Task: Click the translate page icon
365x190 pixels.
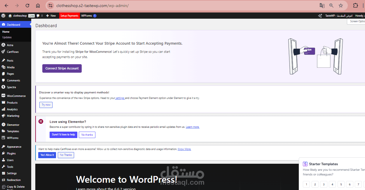Action: [x=322, y=6]
